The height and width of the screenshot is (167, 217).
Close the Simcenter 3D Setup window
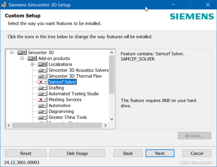[208, 5]
